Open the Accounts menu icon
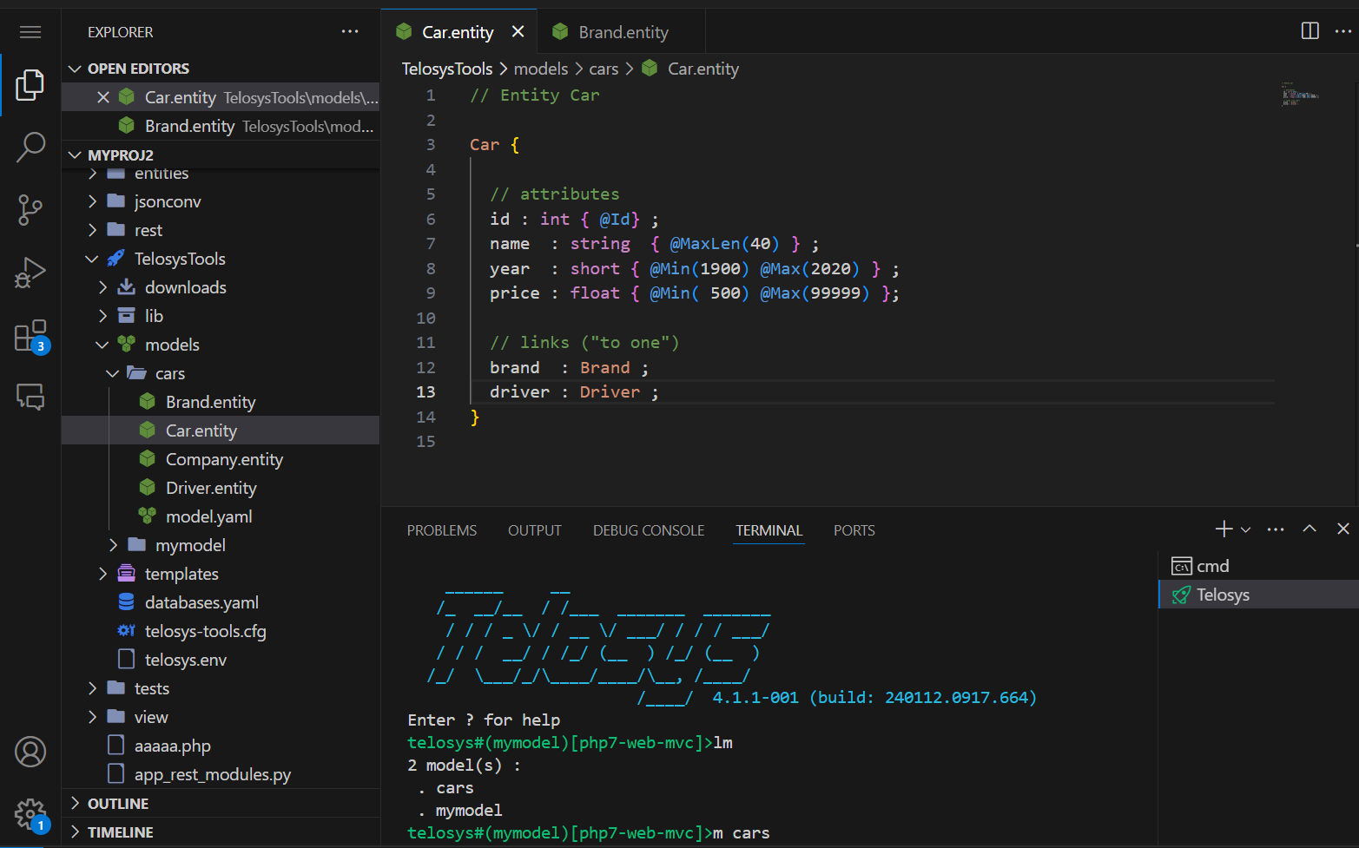1359x848 pixels. click(30, 752)
